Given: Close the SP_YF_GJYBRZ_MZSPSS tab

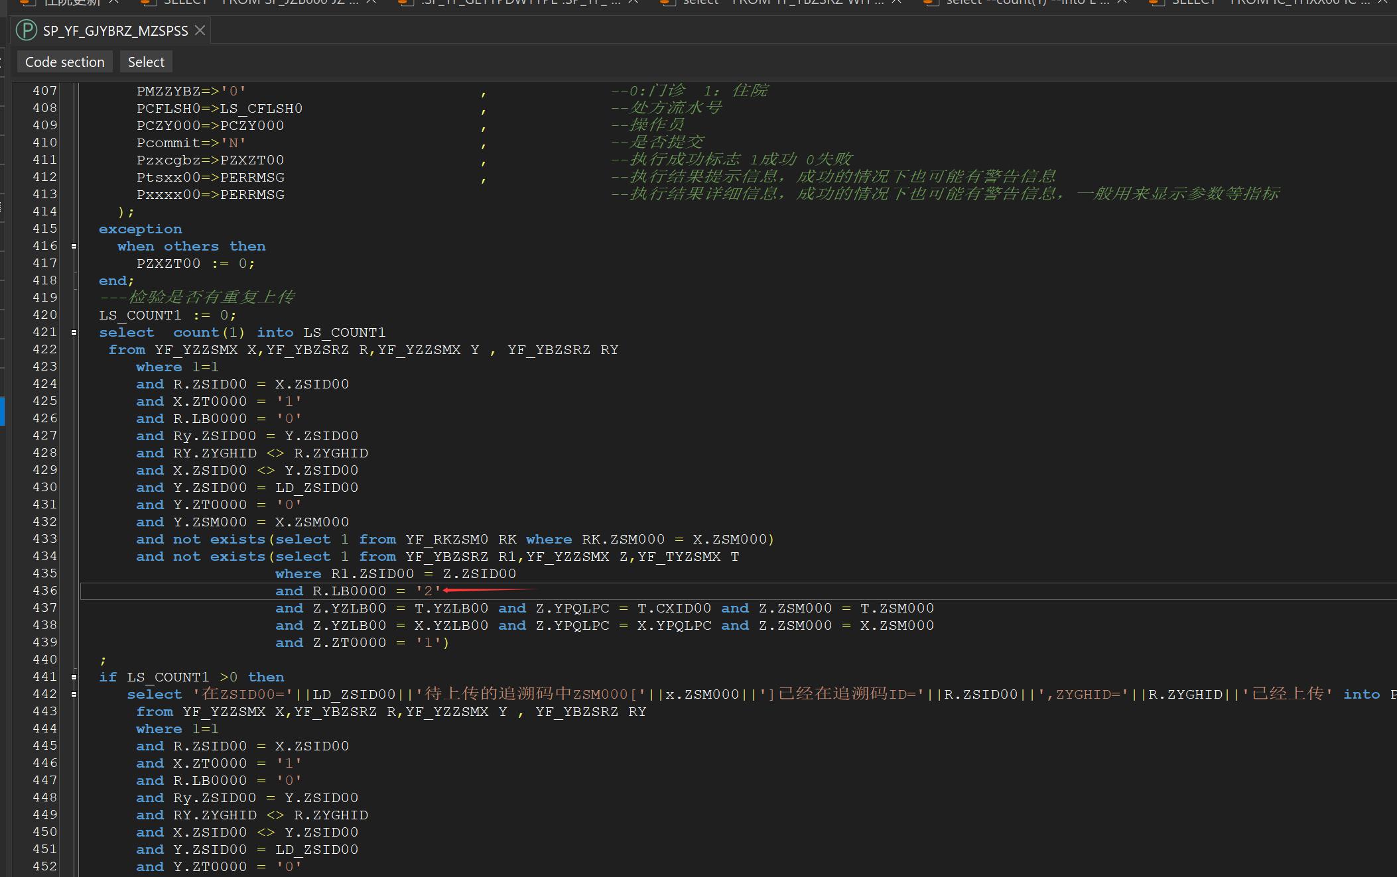Looking at the screenshot, I should [200, 30].
